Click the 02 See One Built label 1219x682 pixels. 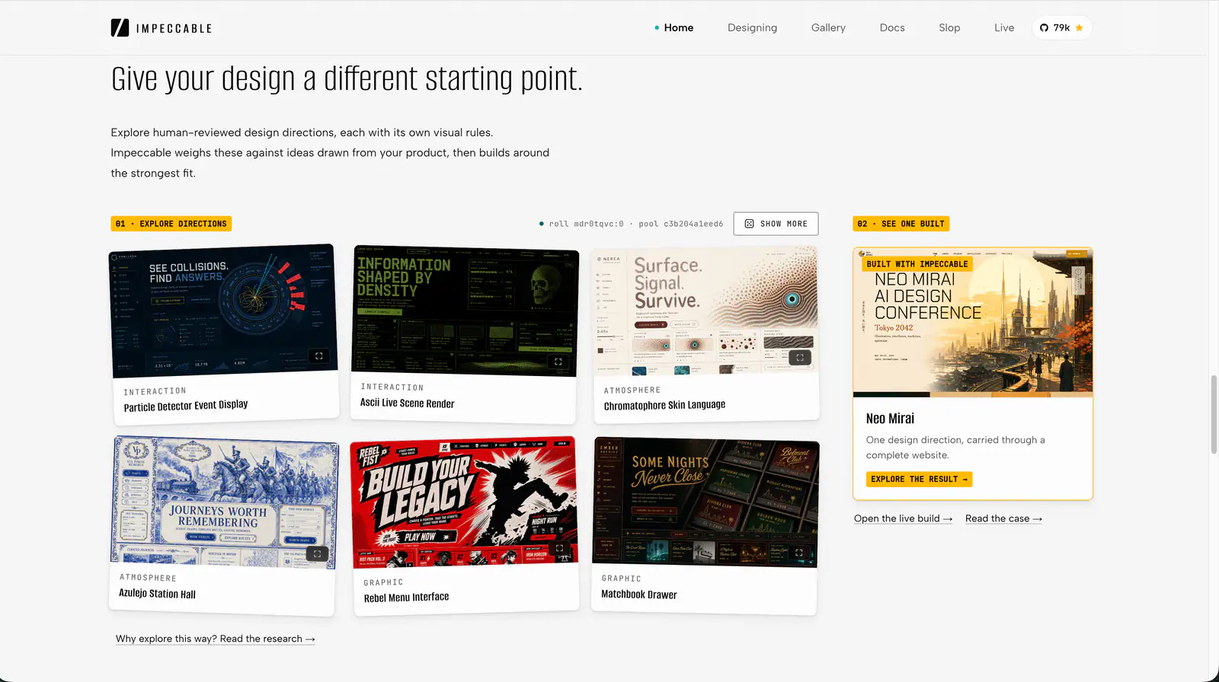tap(901, 224)
